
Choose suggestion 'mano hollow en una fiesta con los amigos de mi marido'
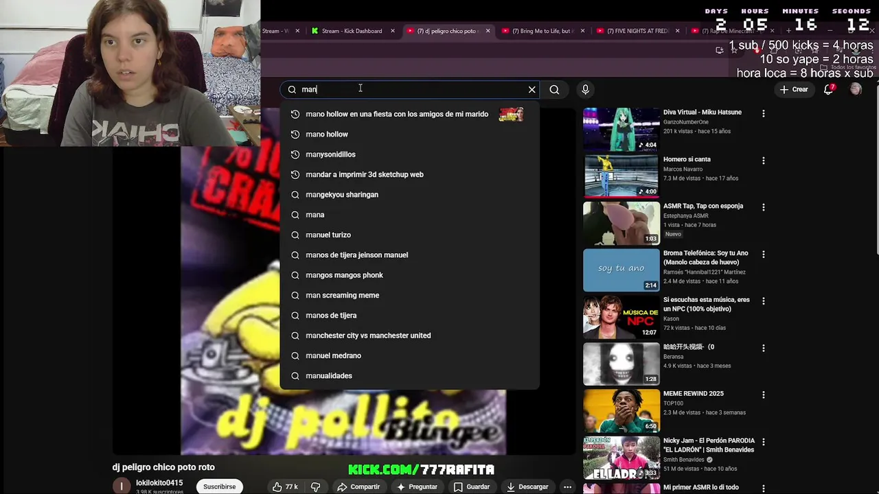[x=409, y=114]
